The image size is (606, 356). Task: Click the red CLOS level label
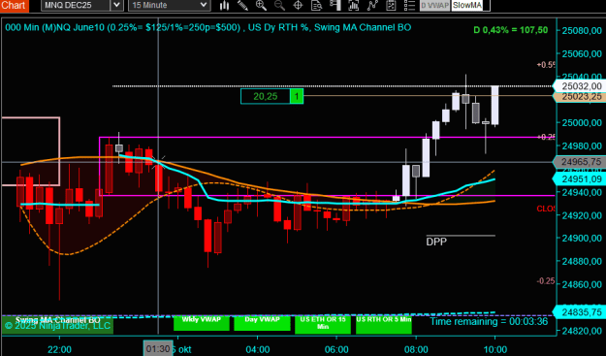[546, 209]
